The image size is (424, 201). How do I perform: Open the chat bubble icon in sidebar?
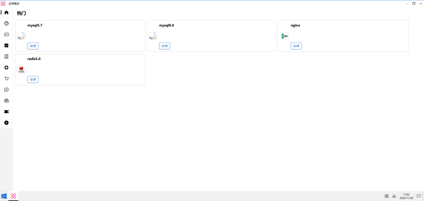pos(6,90)
